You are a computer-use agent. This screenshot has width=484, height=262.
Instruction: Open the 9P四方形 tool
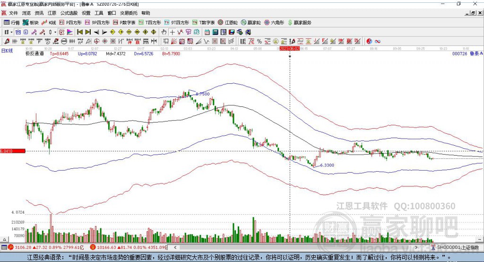[x=97, y=23]
